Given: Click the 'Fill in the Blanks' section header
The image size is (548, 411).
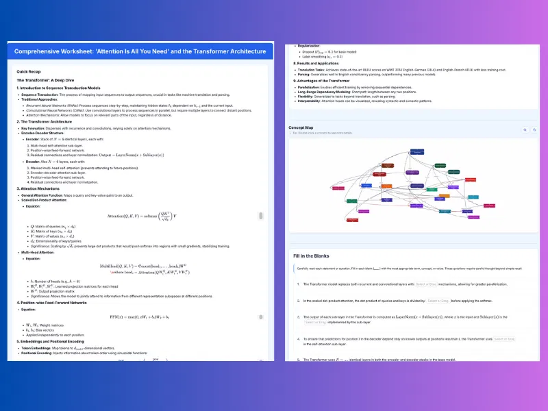Looking at the screenshot, I should click(x=313, y=256).
